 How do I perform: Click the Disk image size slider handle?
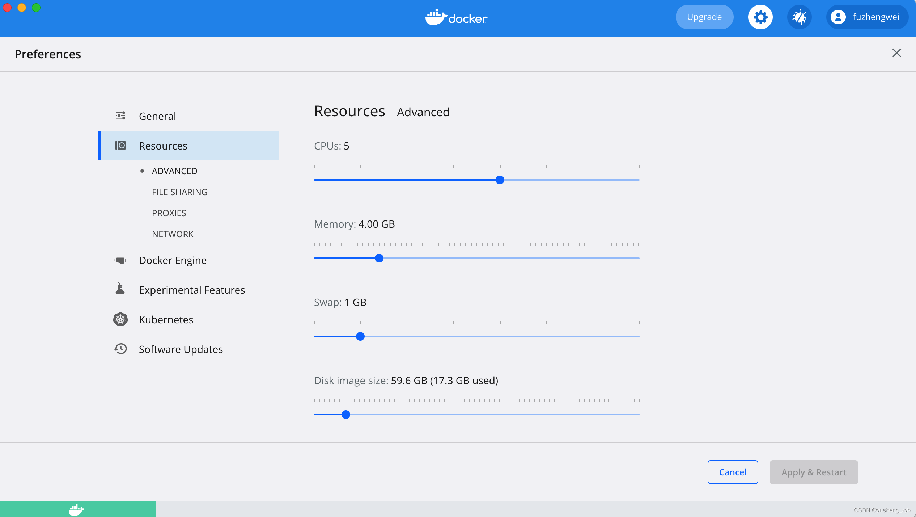pyautogui.click(x=346, y=415)
